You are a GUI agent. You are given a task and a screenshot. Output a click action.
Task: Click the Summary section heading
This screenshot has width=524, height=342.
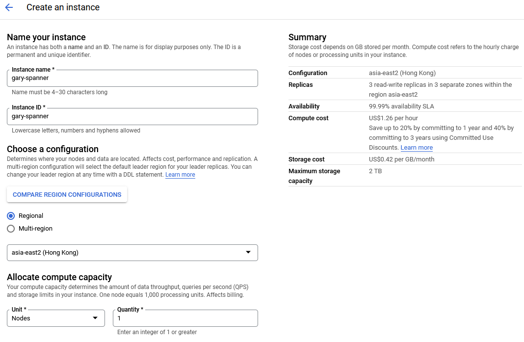pyautogui.click(x=308, y=37)
